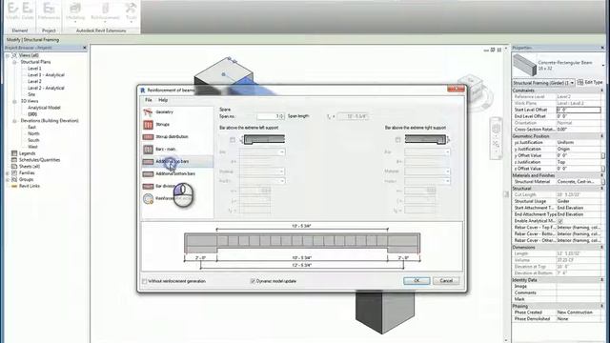The width and height of the screenshot is (610, 343).
Task: Select the Site structural plan
Action: tap(31, 94)
